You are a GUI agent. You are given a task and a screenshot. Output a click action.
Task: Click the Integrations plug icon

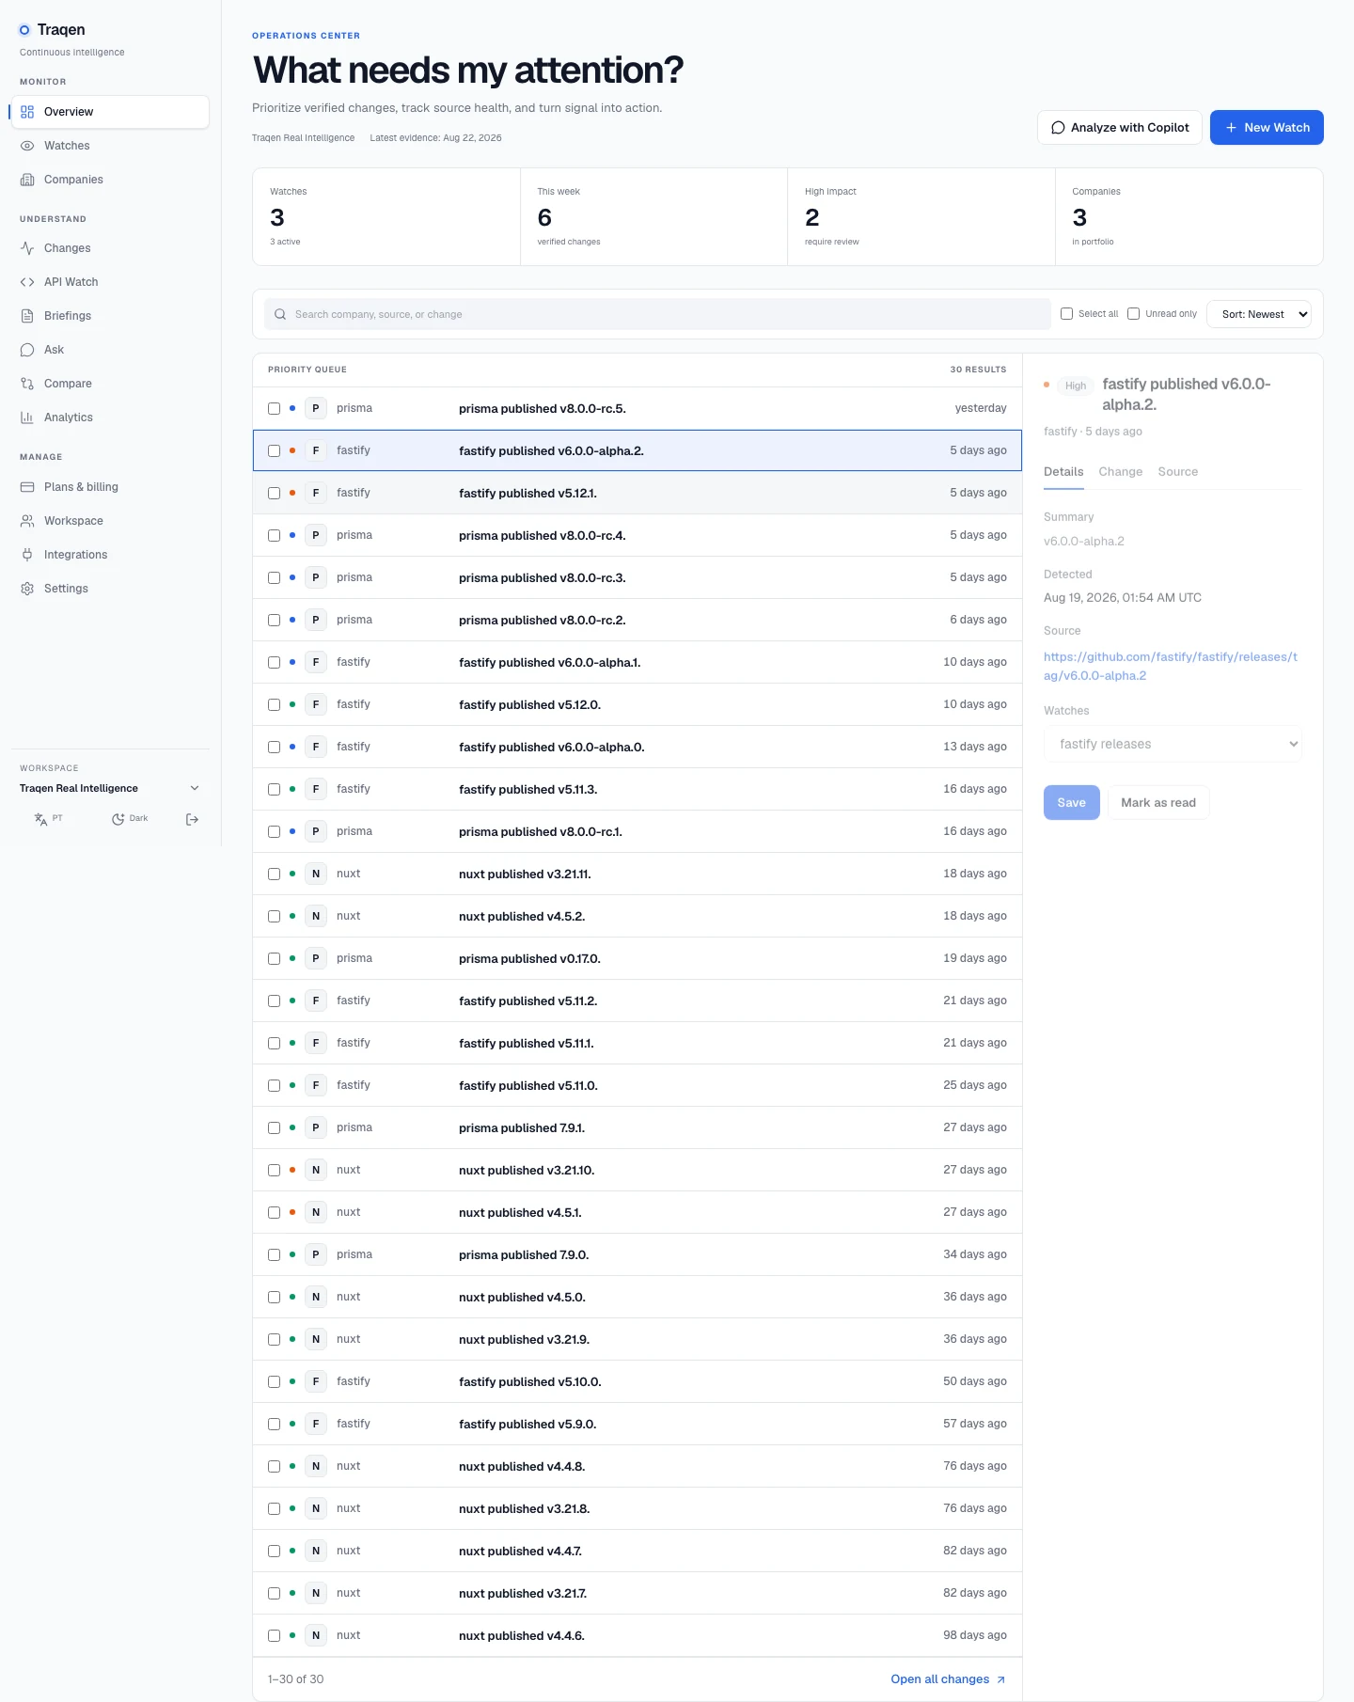pyautogui.click(x=27, y=555)
